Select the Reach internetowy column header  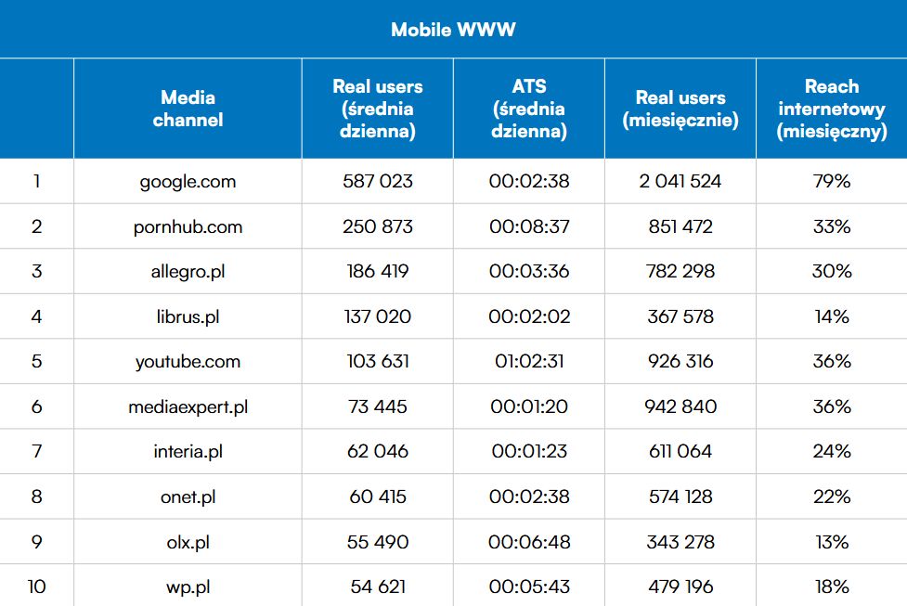click(832, 109)
